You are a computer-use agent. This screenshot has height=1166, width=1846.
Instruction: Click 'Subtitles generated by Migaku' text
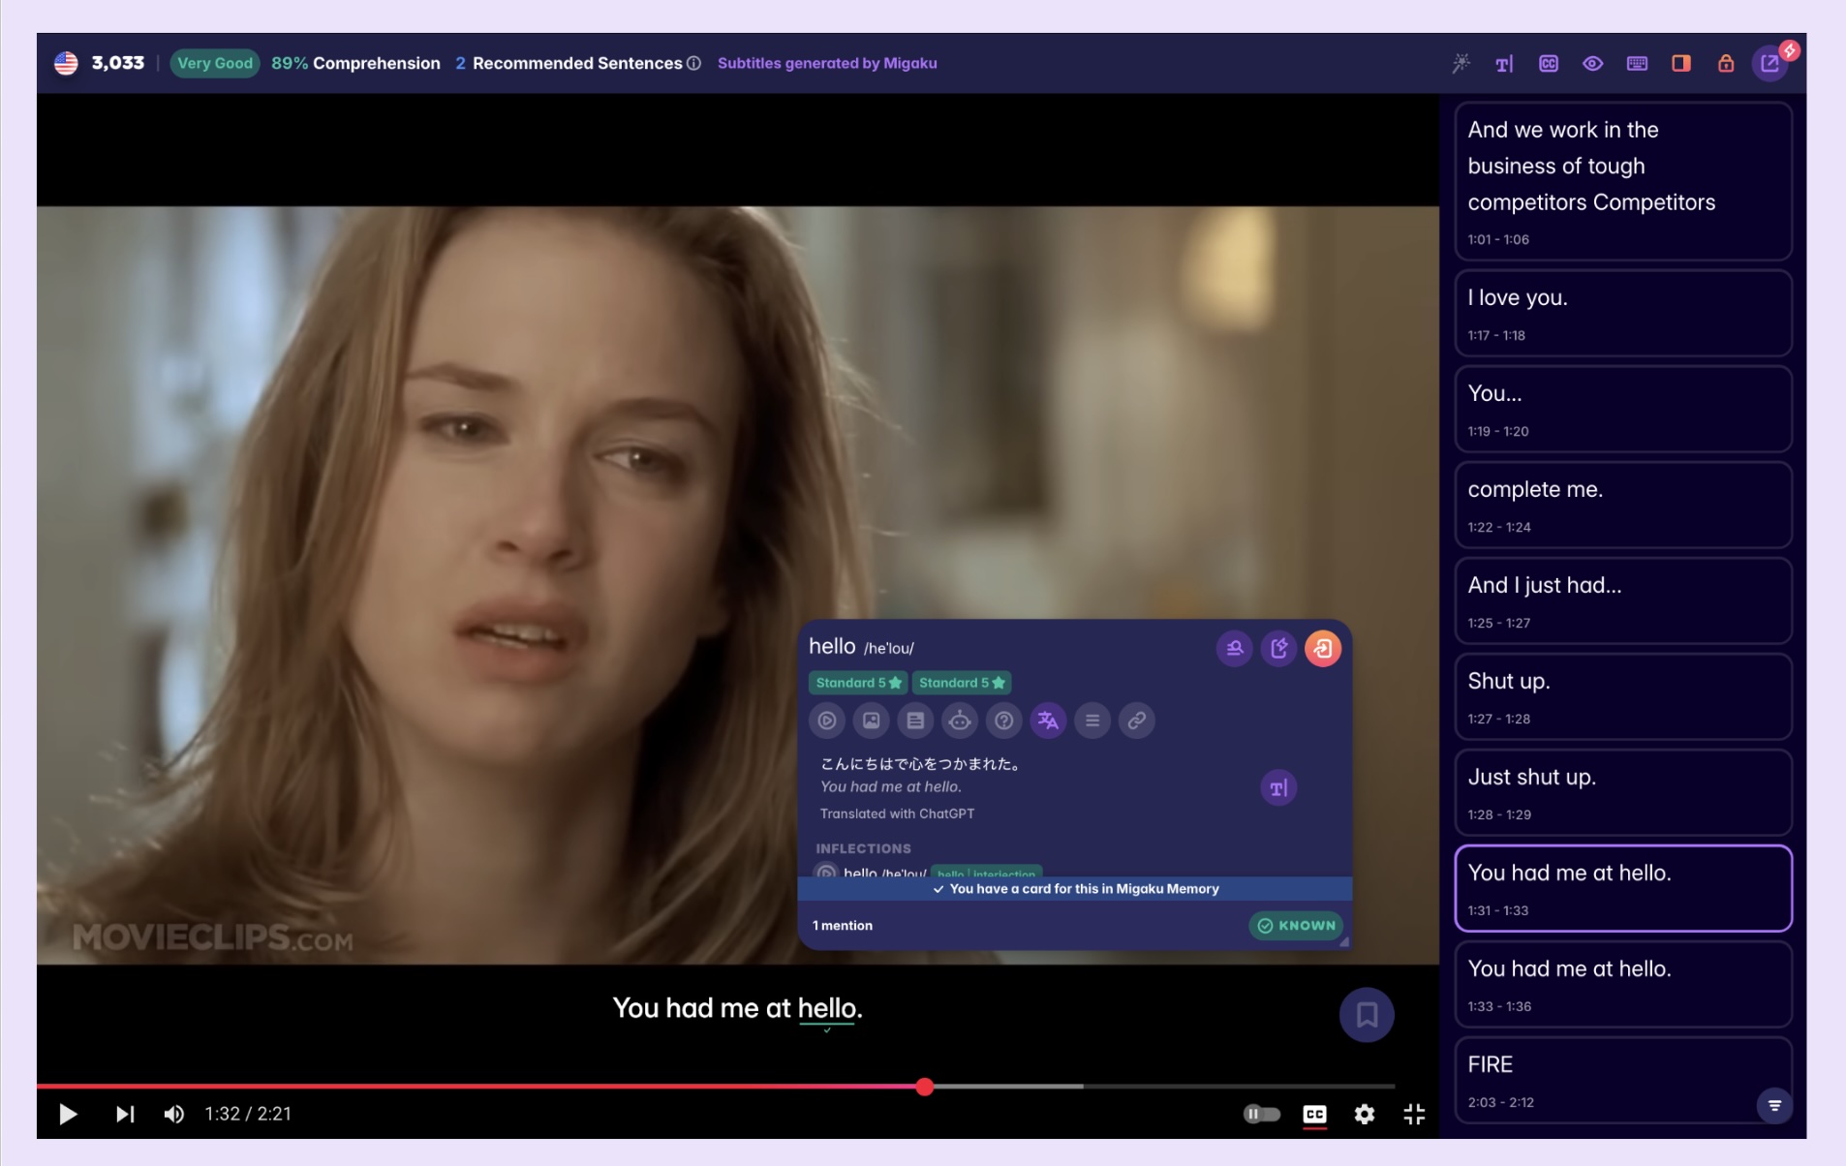(x=827, y=63)
